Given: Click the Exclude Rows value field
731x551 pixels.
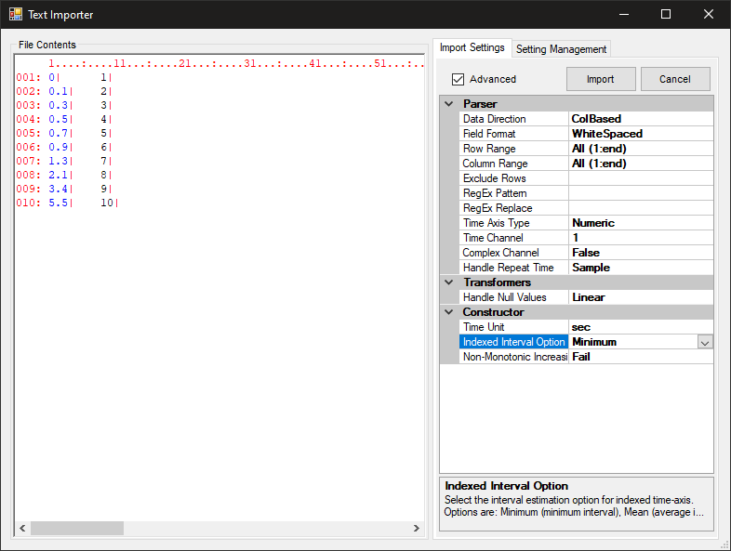Looking at the screenshot, I should tap(640, 178).
